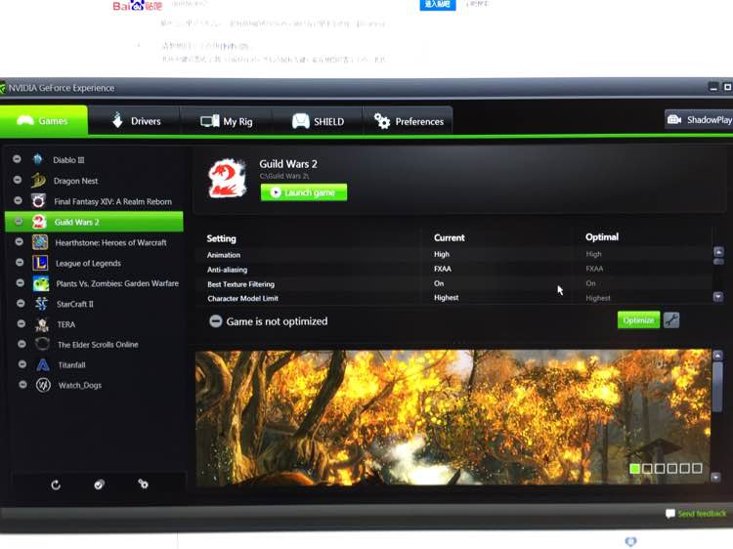Click Diablo III not-optimized status icon
The width and height of the screenshot is (733, 549).
pyautogui.click(x=17, y=159)
